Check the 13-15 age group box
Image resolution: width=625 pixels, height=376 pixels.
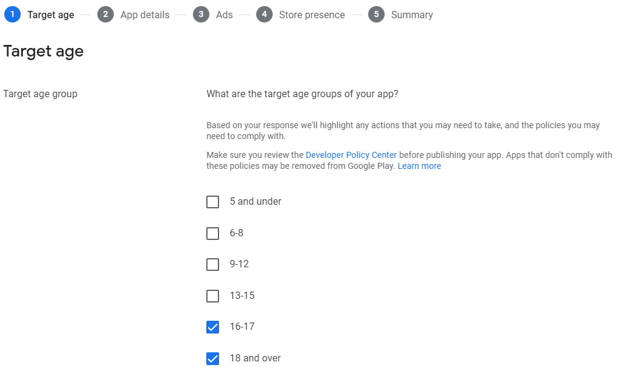click(212, 296)
